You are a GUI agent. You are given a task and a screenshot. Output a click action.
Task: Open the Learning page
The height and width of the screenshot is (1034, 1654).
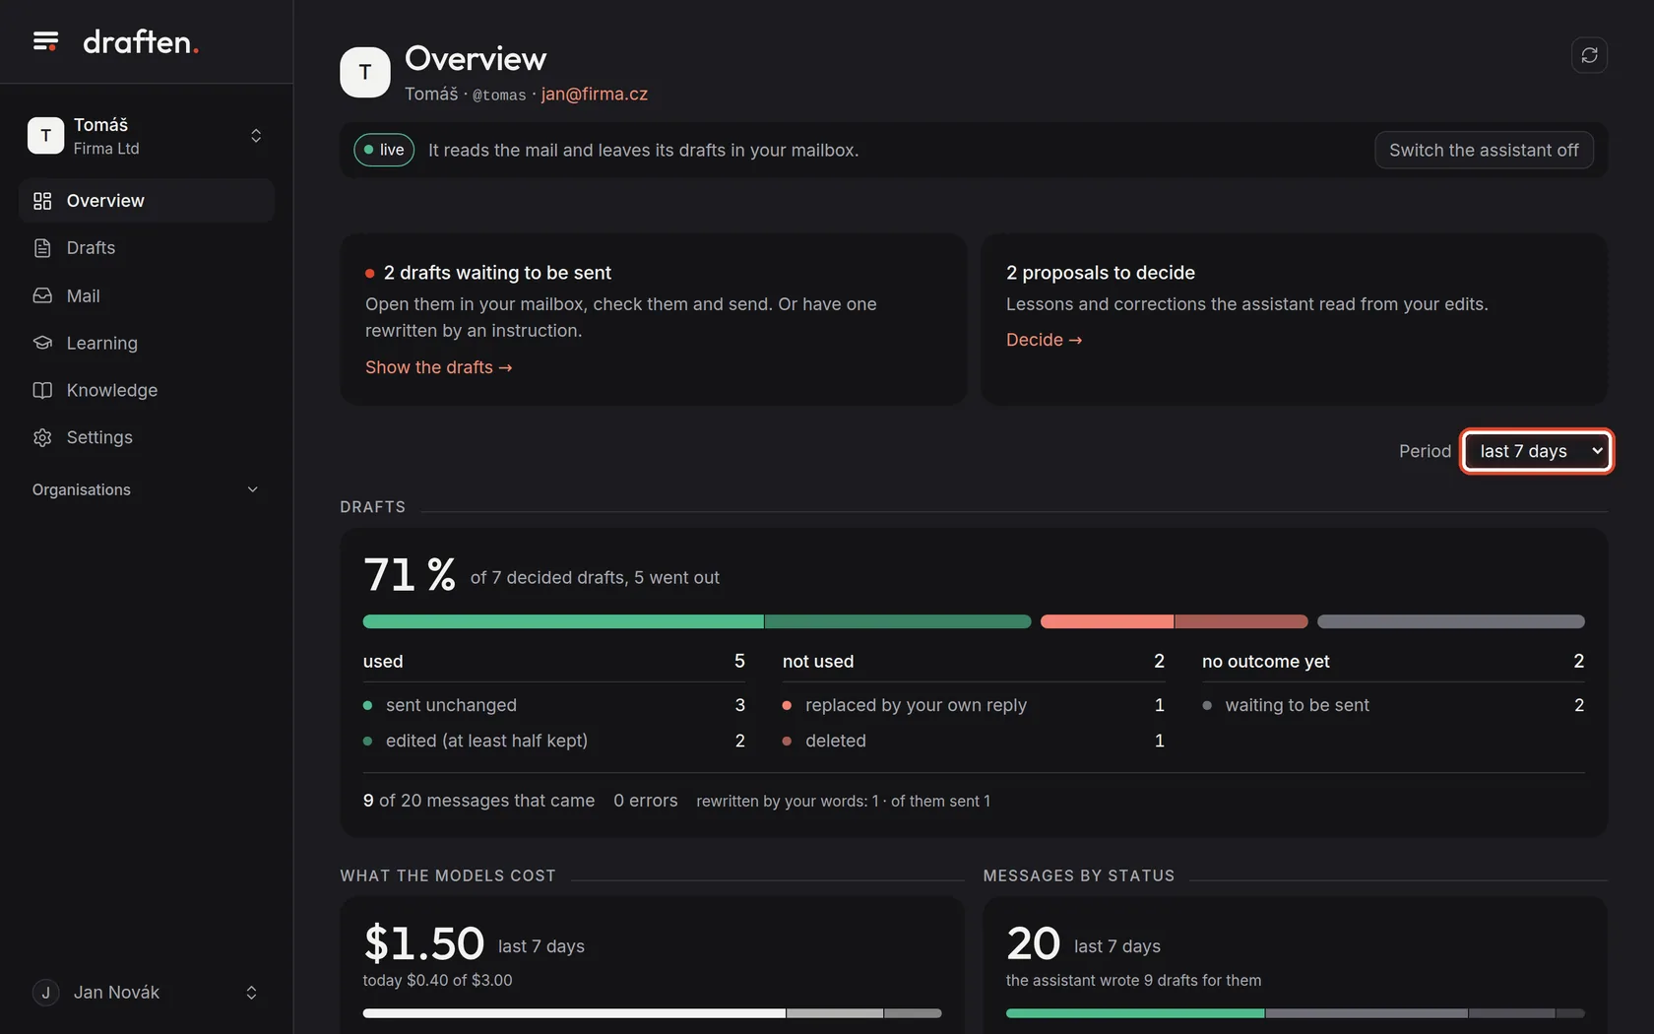[x=147, y=343]
